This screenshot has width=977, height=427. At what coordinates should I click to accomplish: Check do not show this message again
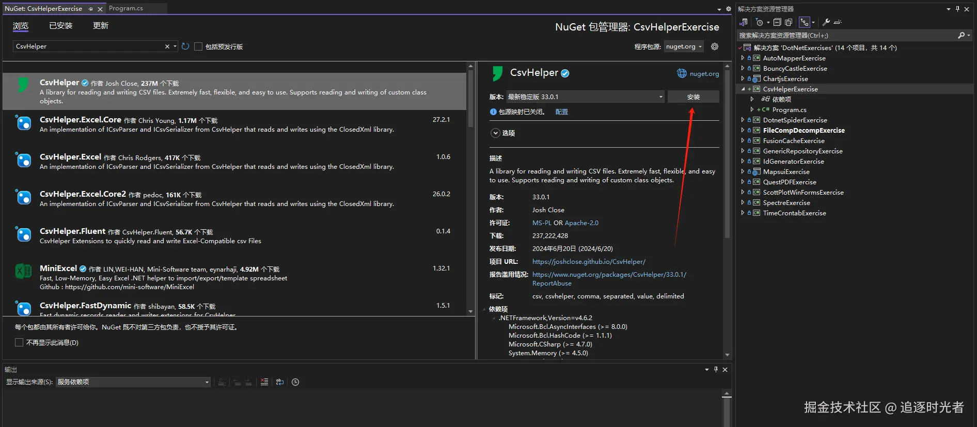[x=19, y=342]
